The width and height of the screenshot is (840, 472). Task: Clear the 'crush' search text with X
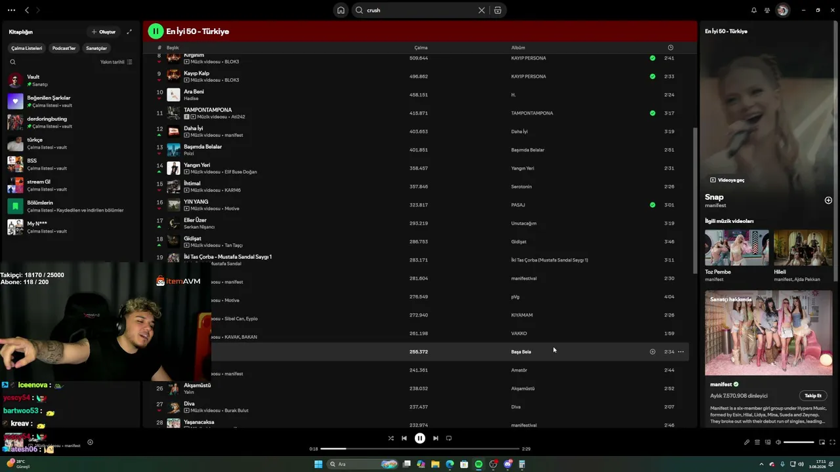pyautogui.click(x=482, y=10)
